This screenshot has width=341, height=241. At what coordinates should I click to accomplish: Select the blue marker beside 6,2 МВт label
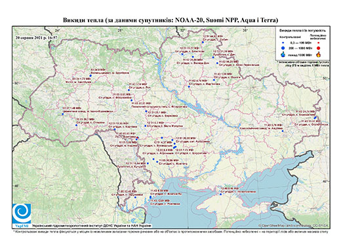(x=145, y=126)
